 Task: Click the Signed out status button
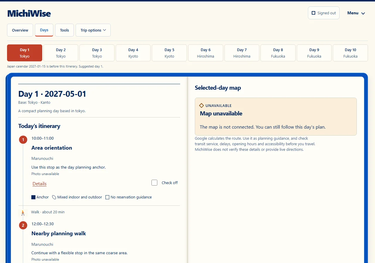coord(324,13)
